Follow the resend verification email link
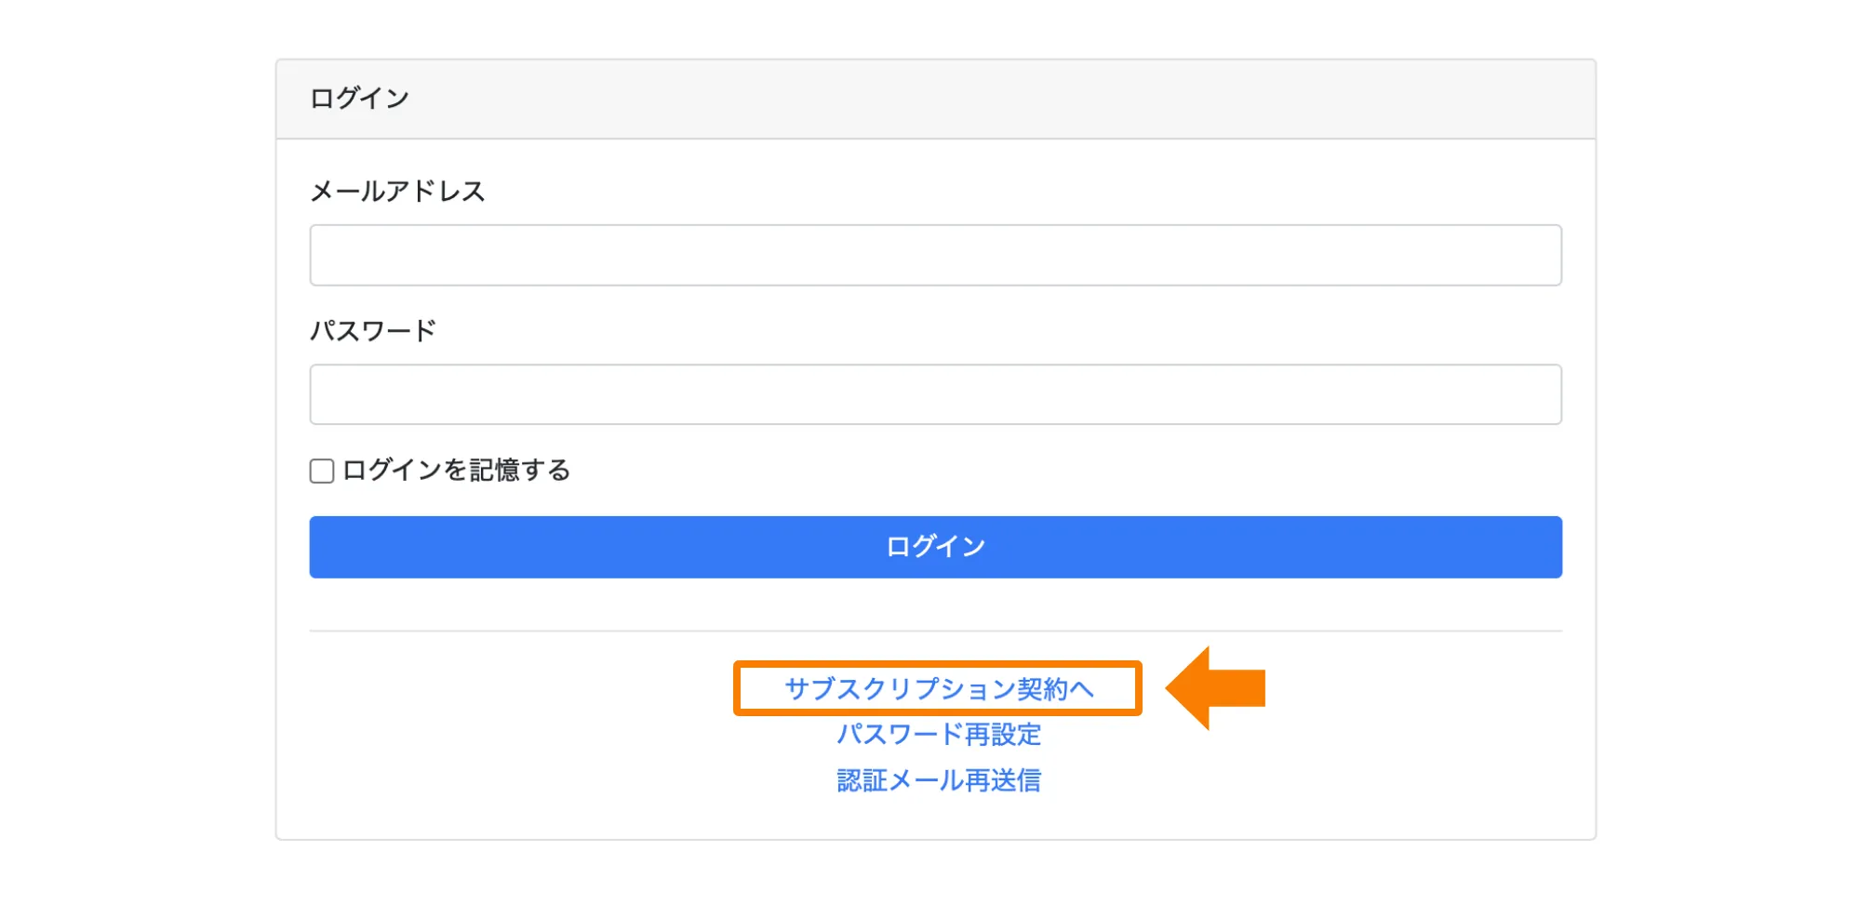Screen dimensions: 1872x904 point(938,780)
